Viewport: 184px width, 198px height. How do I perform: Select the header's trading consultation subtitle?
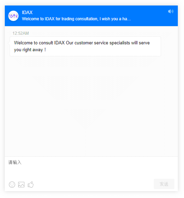[x=76, y=19]
